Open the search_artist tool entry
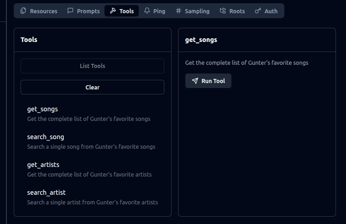This screenshot has width=346, height=224. 47,193
